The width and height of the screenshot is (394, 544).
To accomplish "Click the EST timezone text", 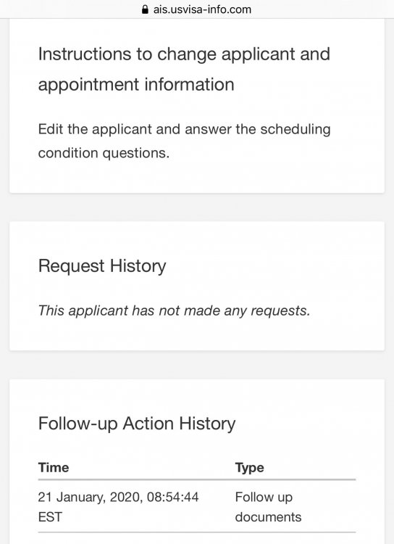I will tap(50, 517).
